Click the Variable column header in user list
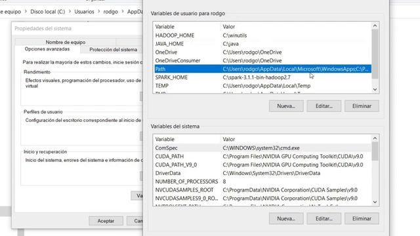The width and height of the screenshot is (420, 236). 165,27
